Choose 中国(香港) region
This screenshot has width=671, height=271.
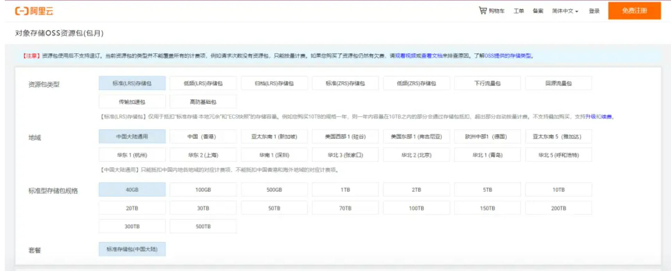point(203,137)
